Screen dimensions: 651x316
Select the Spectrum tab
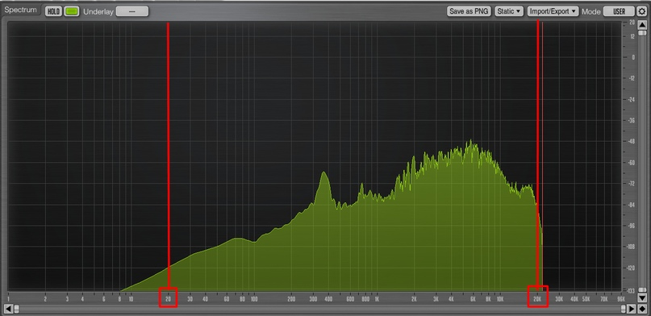tap(20, 10)
